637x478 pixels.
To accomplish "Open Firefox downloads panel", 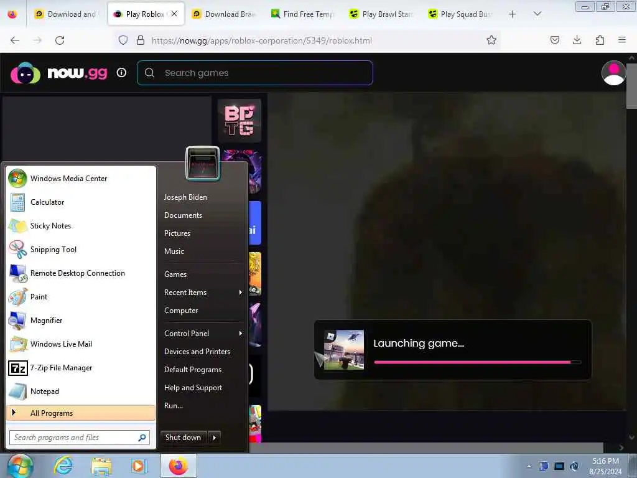I will [x=577, y=40].
